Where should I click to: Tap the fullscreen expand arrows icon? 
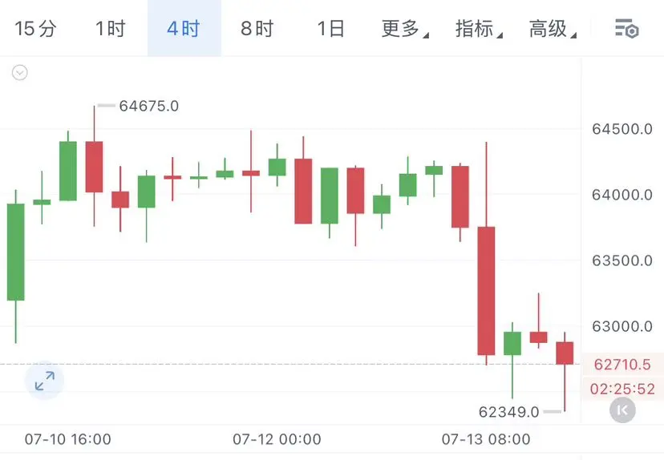click(44, 381)
